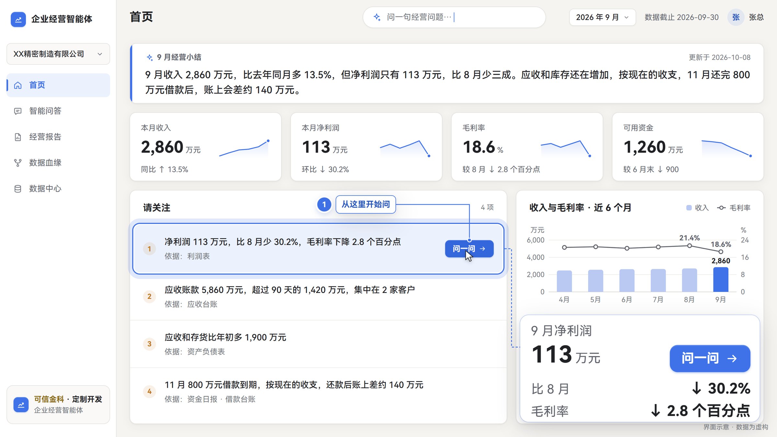Click the 依据：资产负债表 source text
The width and height of the screenshot is (777, 437).
click(195, 352)
